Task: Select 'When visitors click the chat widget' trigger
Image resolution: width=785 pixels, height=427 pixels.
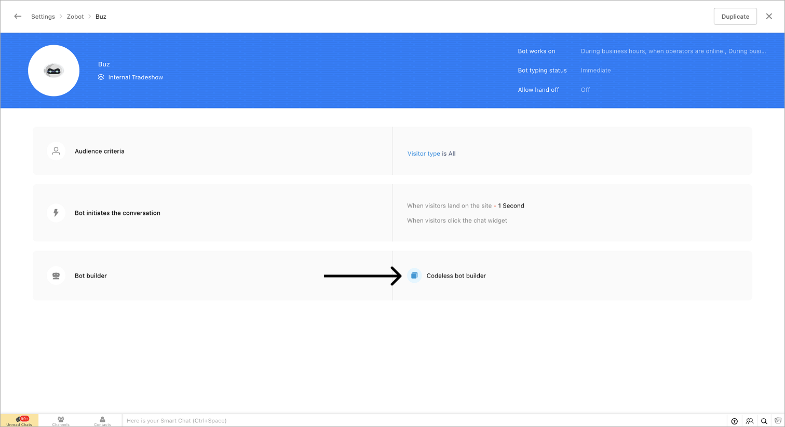Action: [457, 221]
